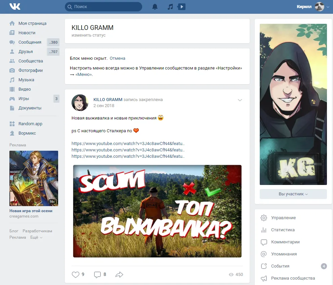Click the События counter badge 4
This screenshot has height=285, width=333.
pyautogui.click(x=324, y=266)
